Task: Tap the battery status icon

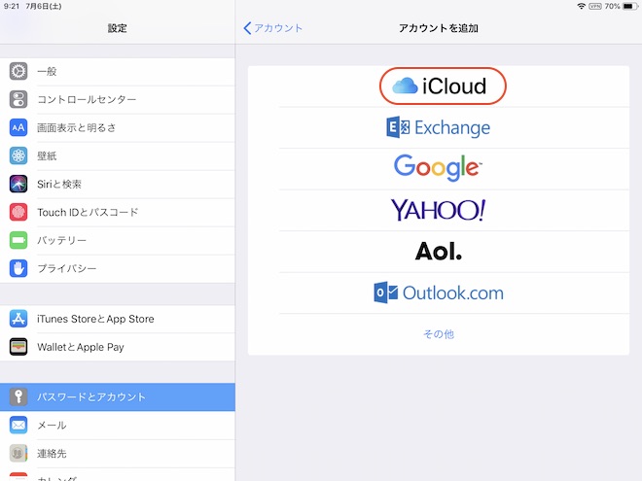Action: (x=630, y=6)
